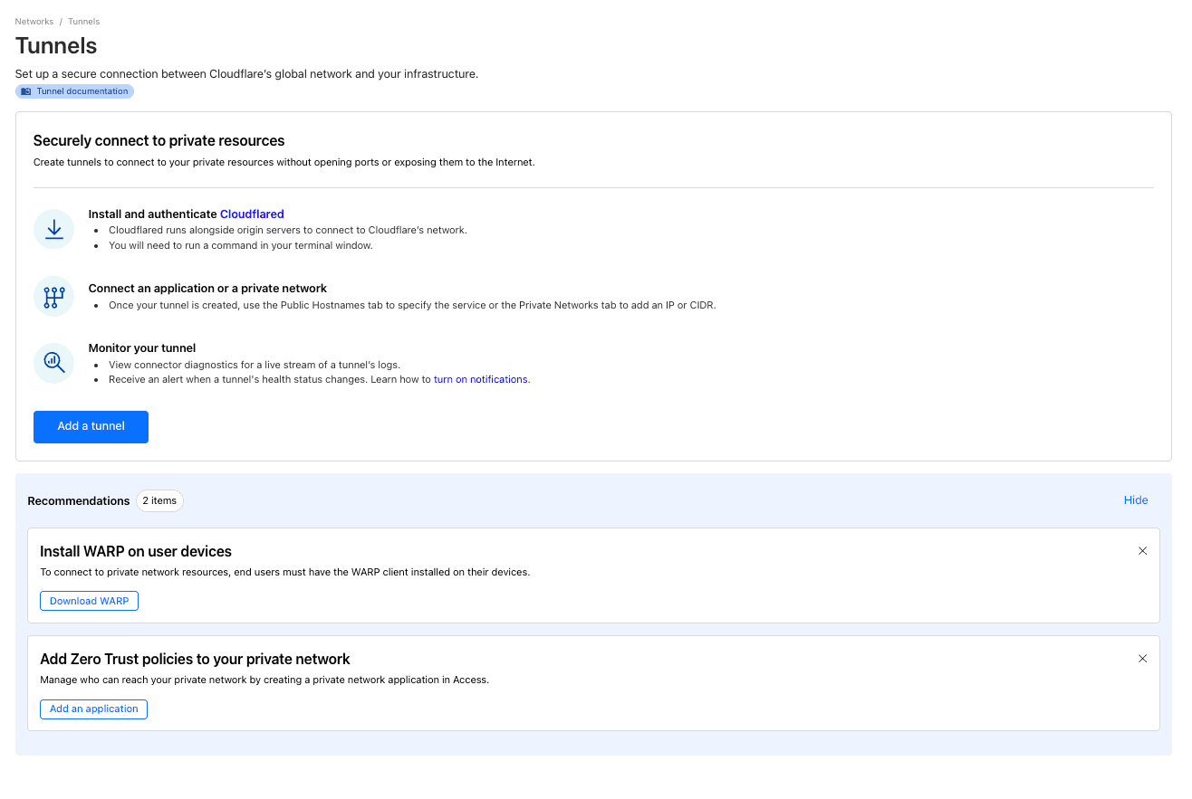Viewport: 1192px width, 799px height.
Task: Click the Connect an application or private network heading
Action: 207,289
